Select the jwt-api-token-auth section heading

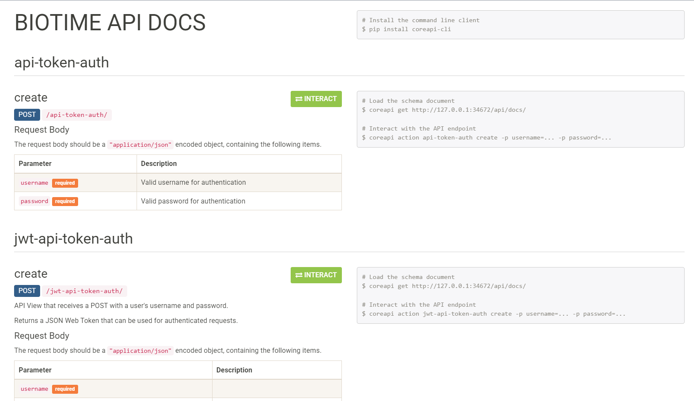coord(73,239)
